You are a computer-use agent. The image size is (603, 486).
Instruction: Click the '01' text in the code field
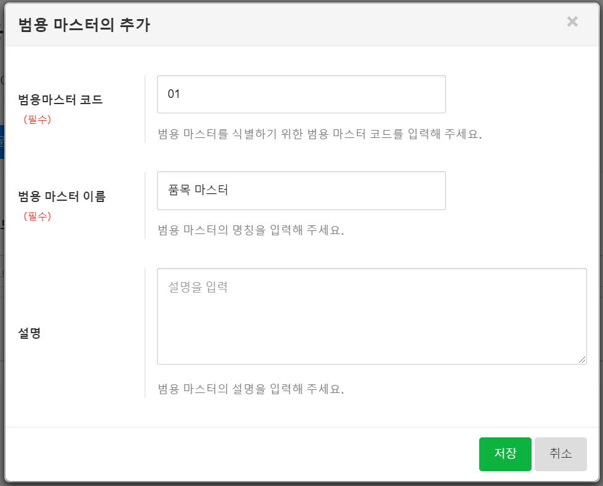174,94
